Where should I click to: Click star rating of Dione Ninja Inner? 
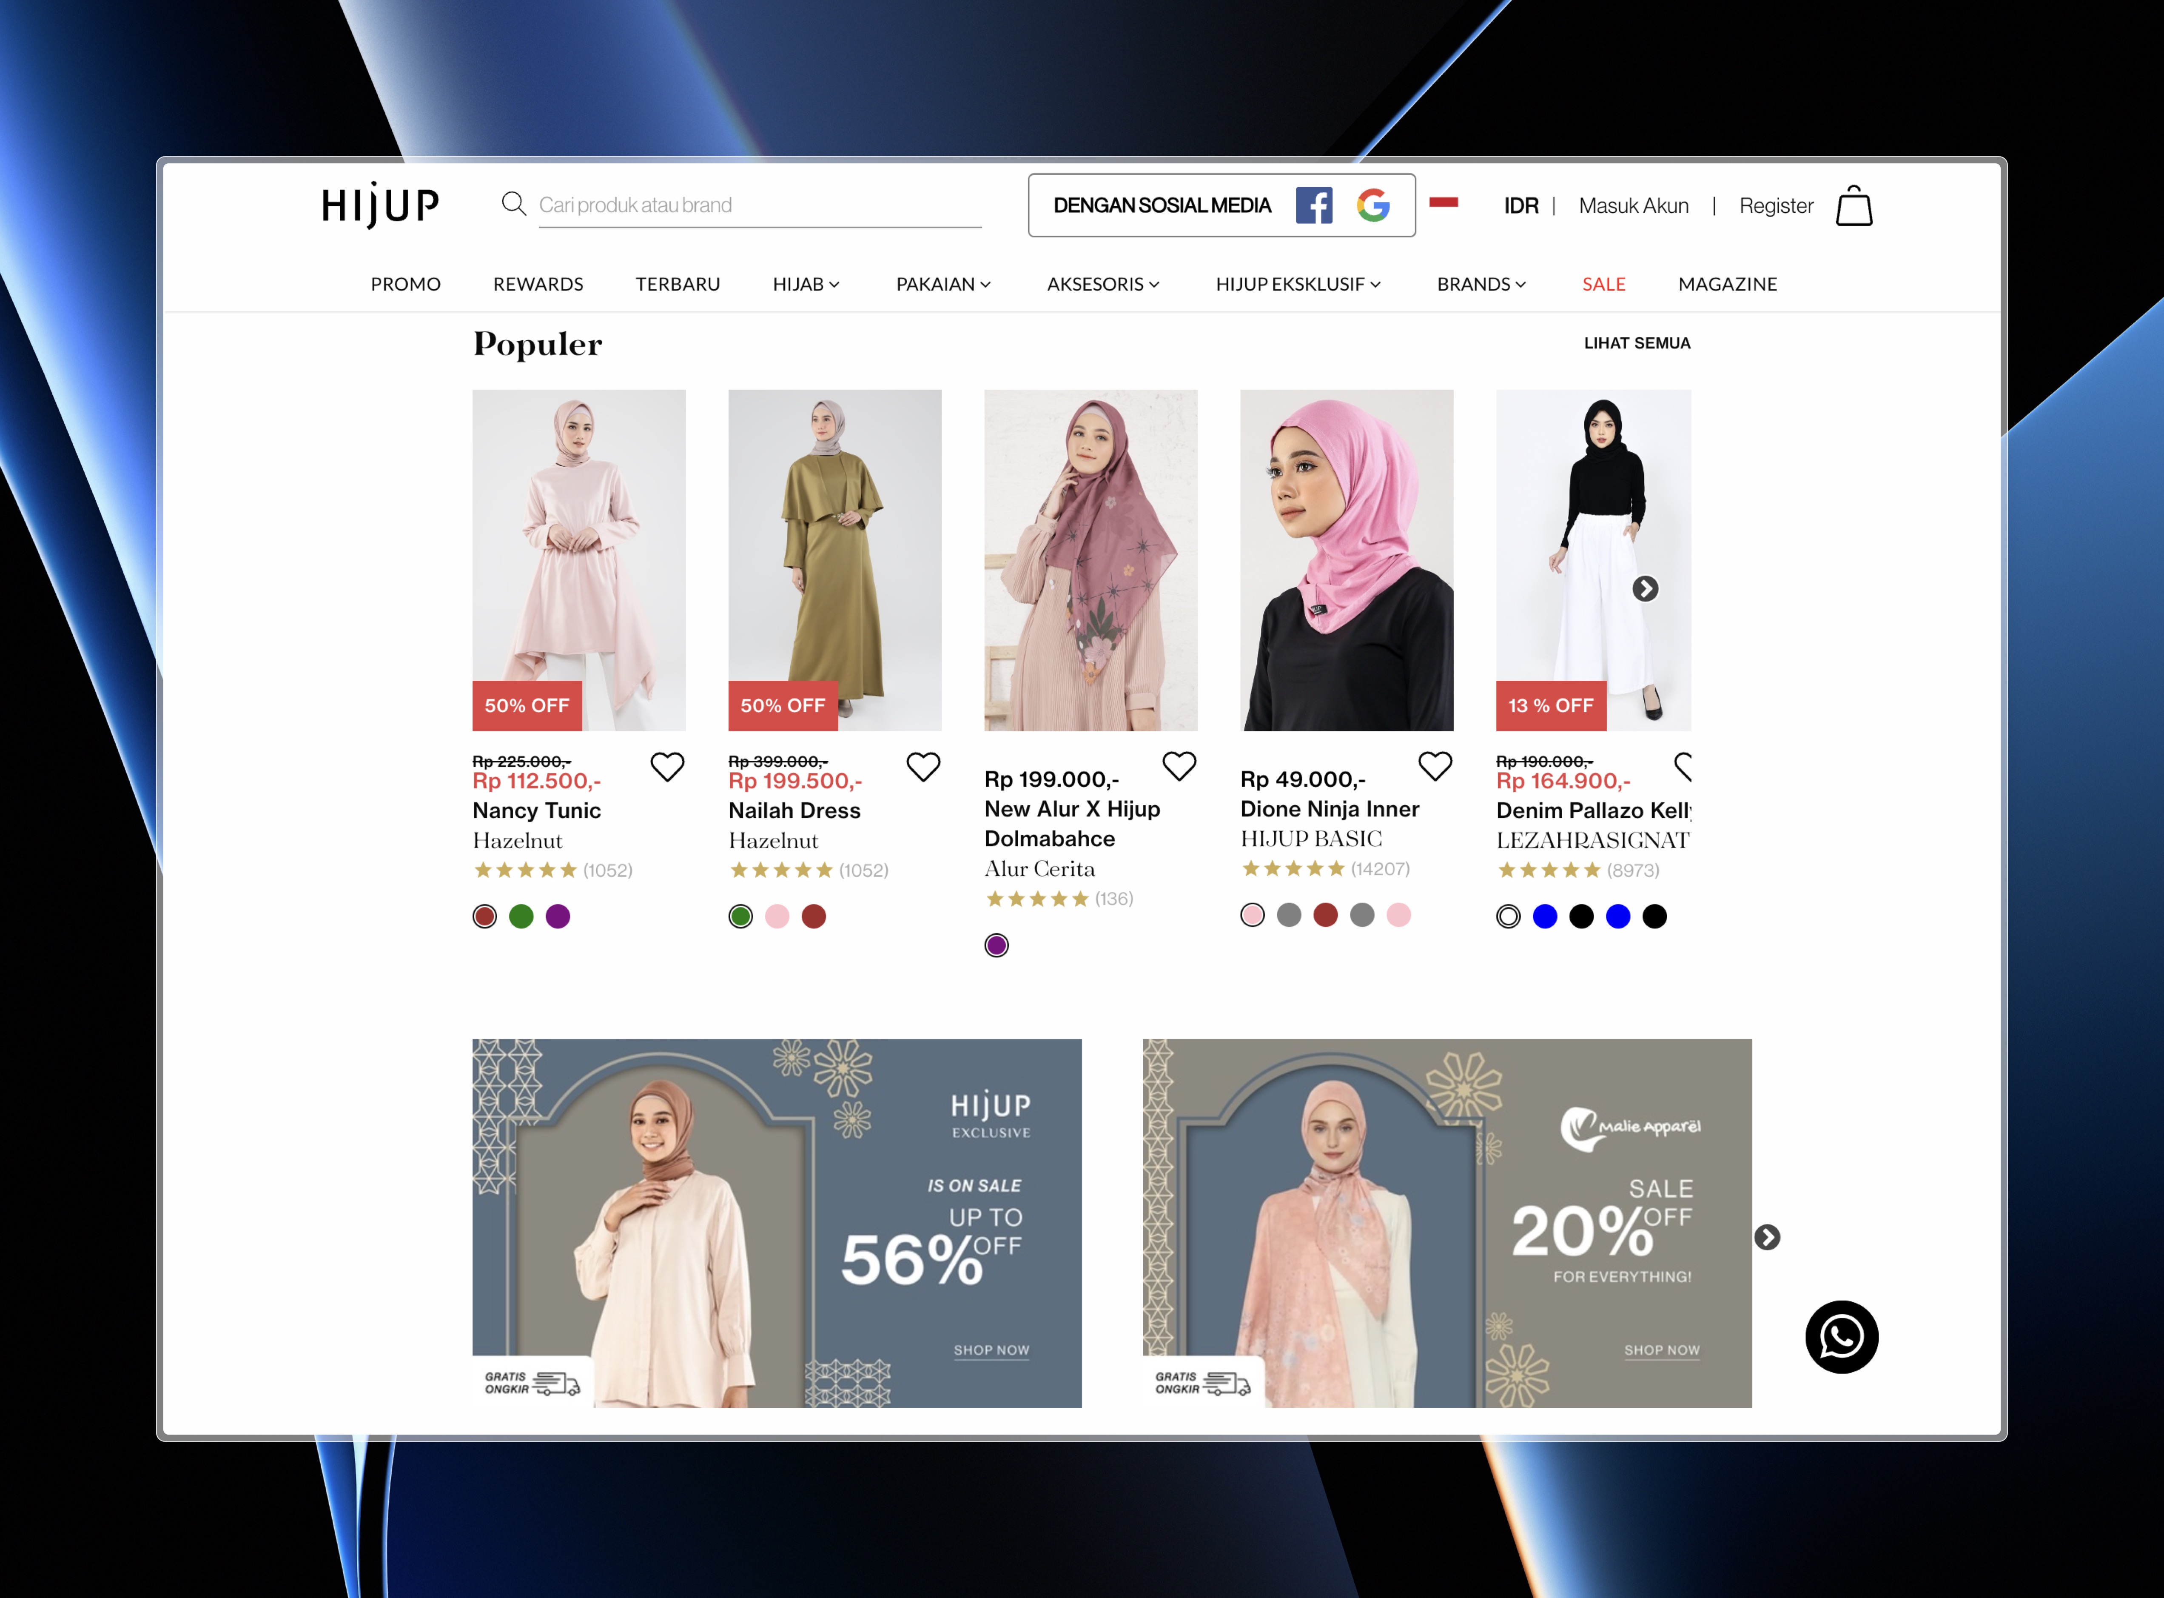click(1293, 869)
